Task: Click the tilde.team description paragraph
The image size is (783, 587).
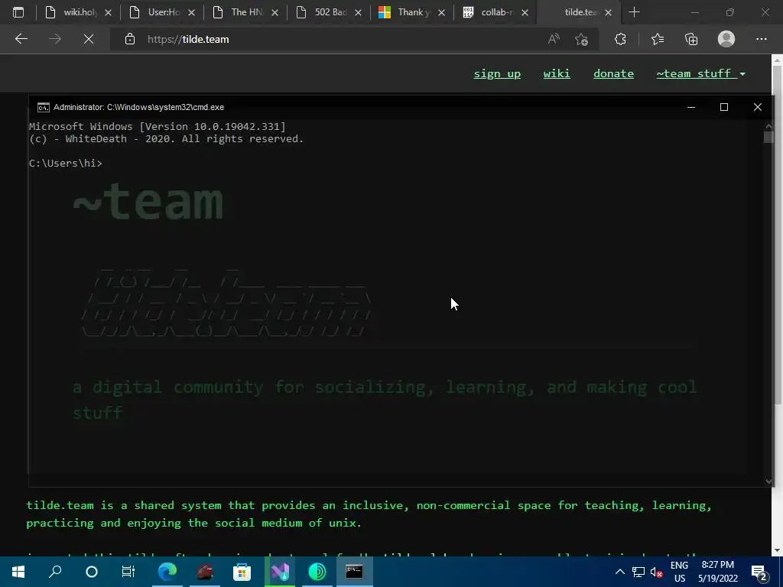Action: (369, 514)
